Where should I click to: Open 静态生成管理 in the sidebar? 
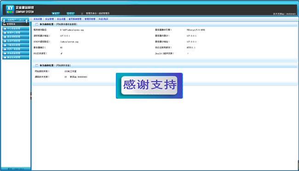click(16, 57)
